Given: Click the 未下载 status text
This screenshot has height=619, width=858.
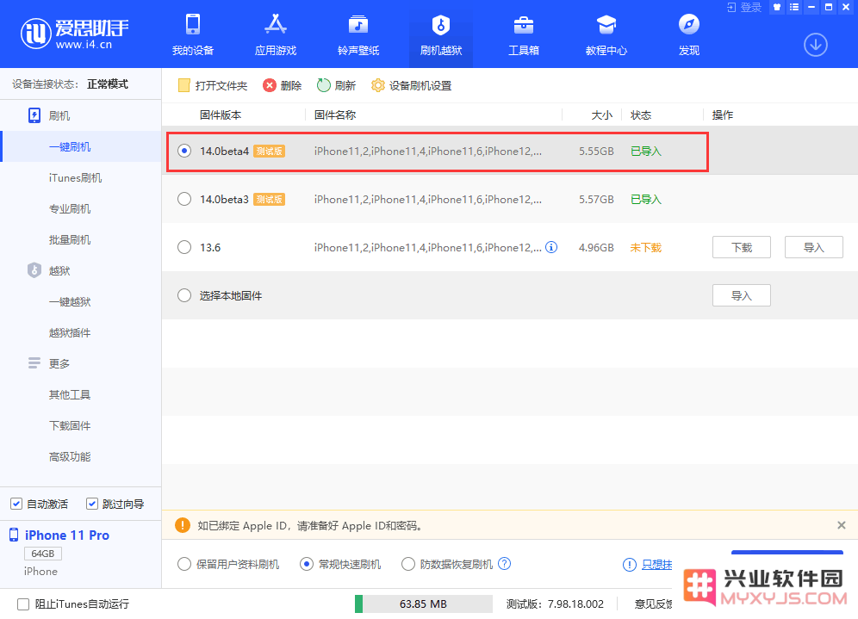Looking at the screenshot, I should (646, 247).
